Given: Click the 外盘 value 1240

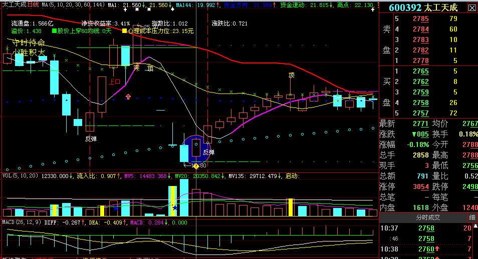Looking at the screenshot, I should click(470, 207).
